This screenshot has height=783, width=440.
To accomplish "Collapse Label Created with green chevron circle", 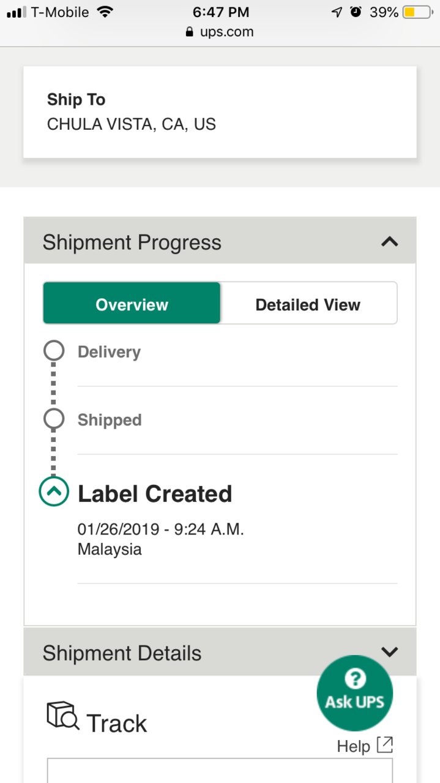I will pos(54,492).
